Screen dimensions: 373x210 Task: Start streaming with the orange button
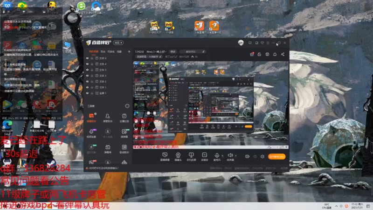point(276,157)
